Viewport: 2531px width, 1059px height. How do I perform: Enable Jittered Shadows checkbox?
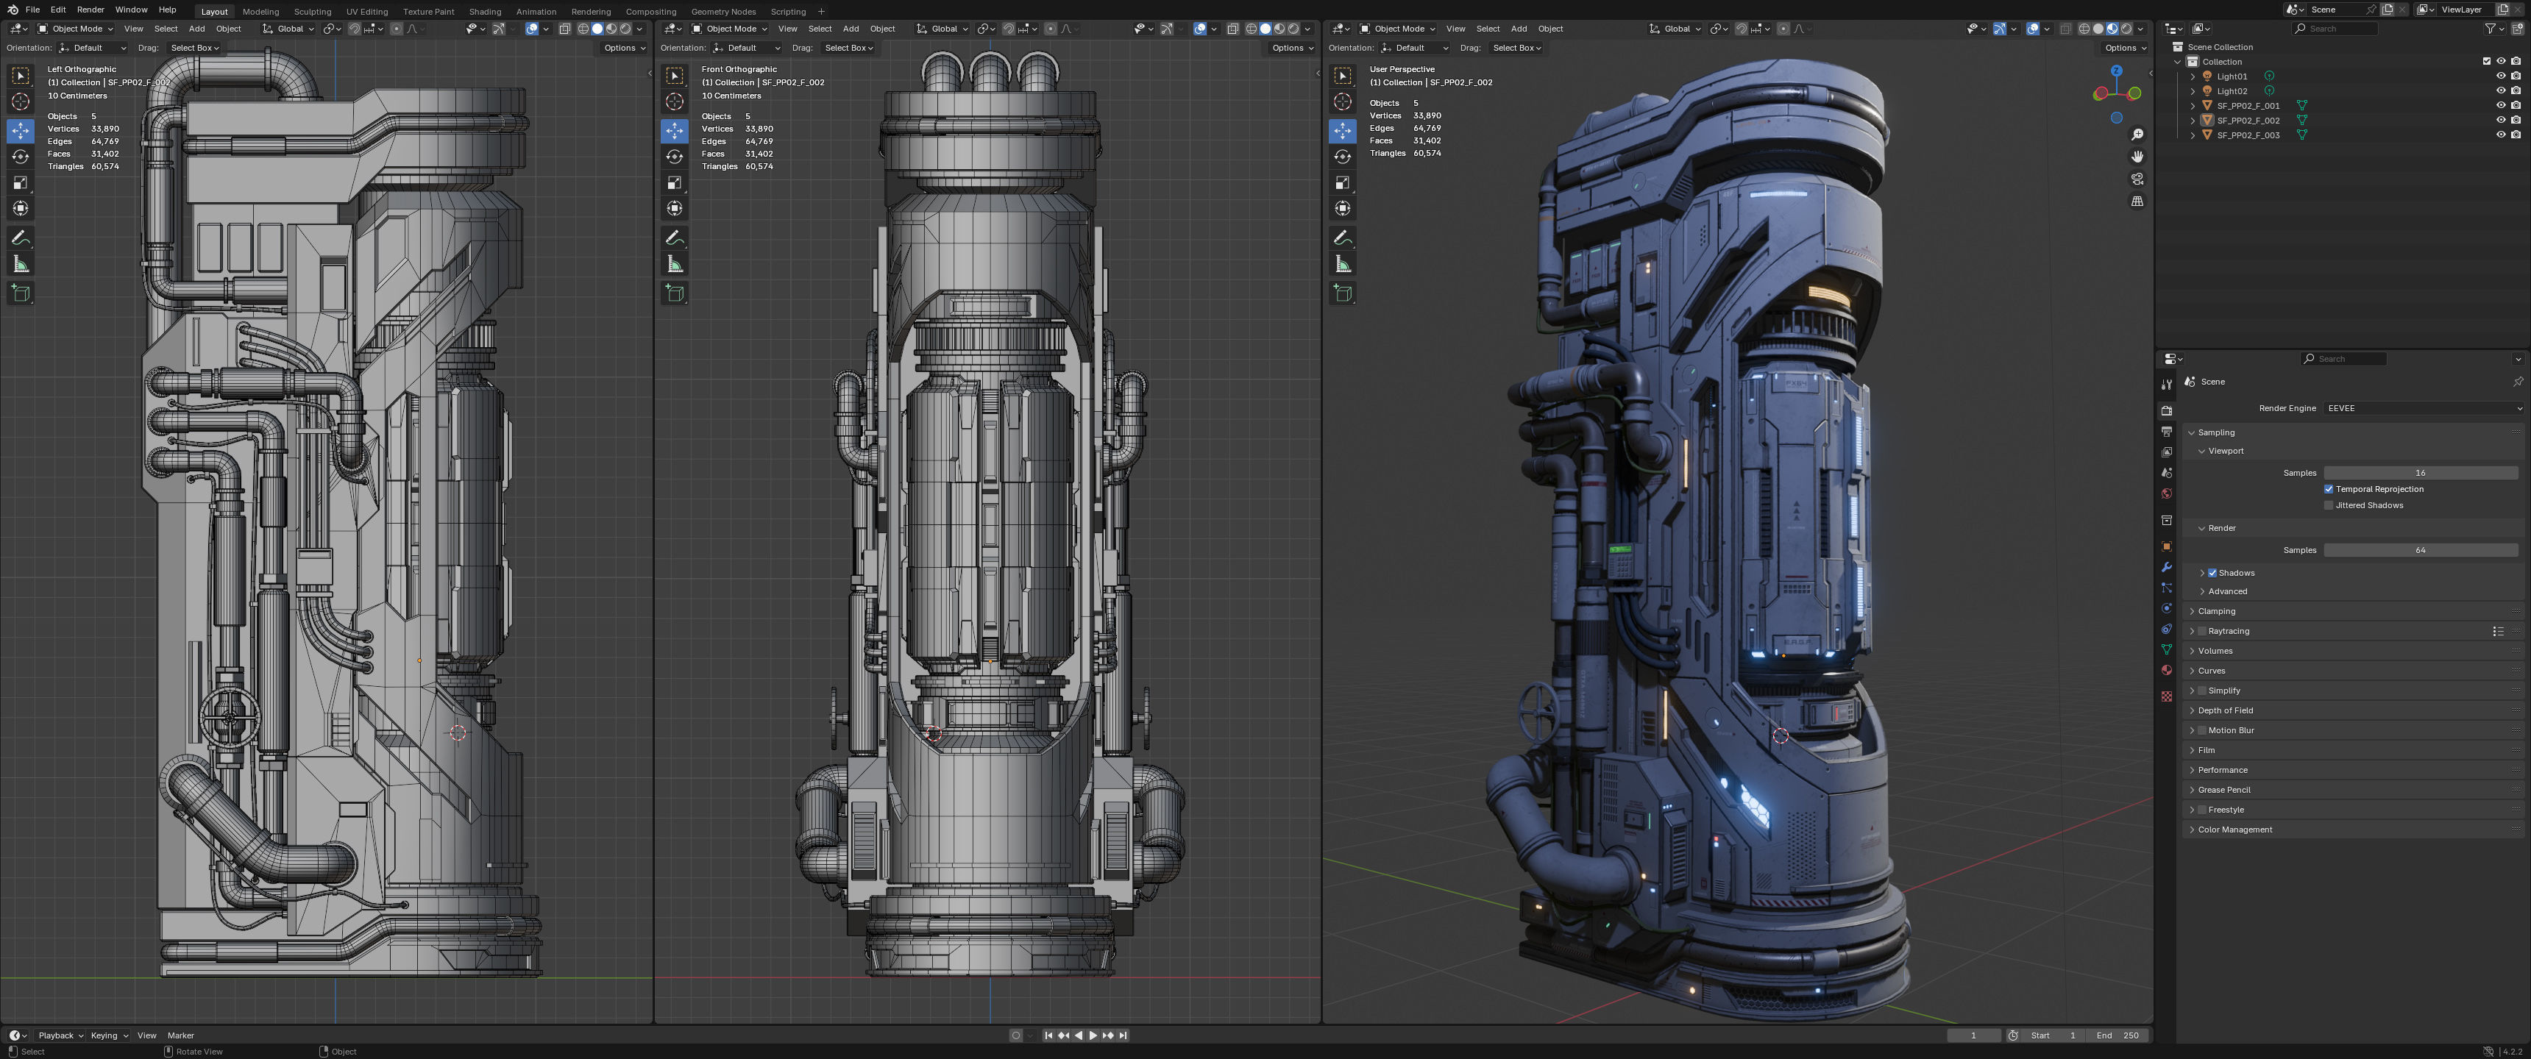[x=2328, y=505]
